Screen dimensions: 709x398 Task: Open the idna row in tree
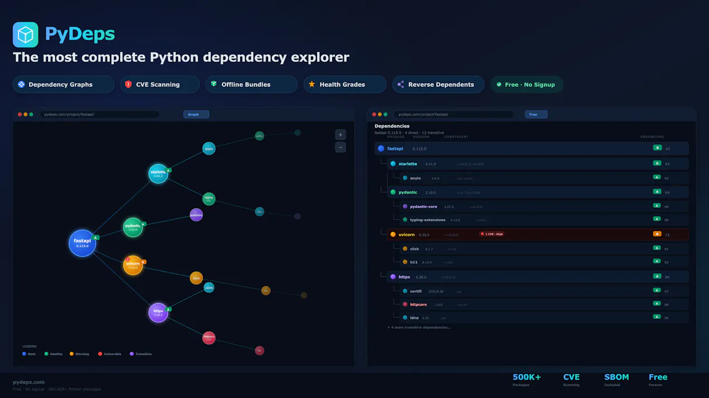(544, 318)
